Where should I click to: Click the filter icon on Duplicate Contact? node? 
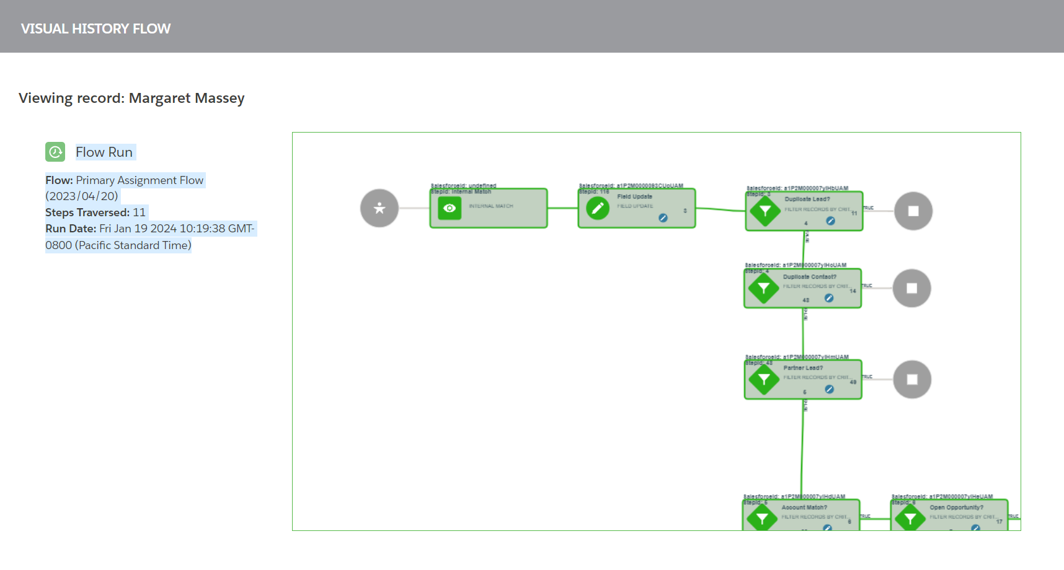pyautogui.click(x=763, y=288)
